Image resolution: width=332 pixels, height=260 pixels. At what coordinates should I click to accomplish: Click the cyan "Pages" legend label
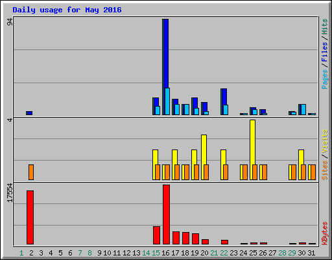pyautogui.click(x=324, y=79)
